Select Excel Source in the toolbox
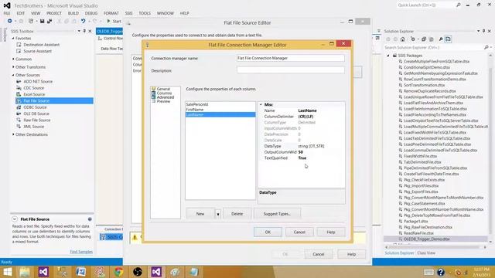This screenshot has width=495, height=278. (x=34, y=94)
